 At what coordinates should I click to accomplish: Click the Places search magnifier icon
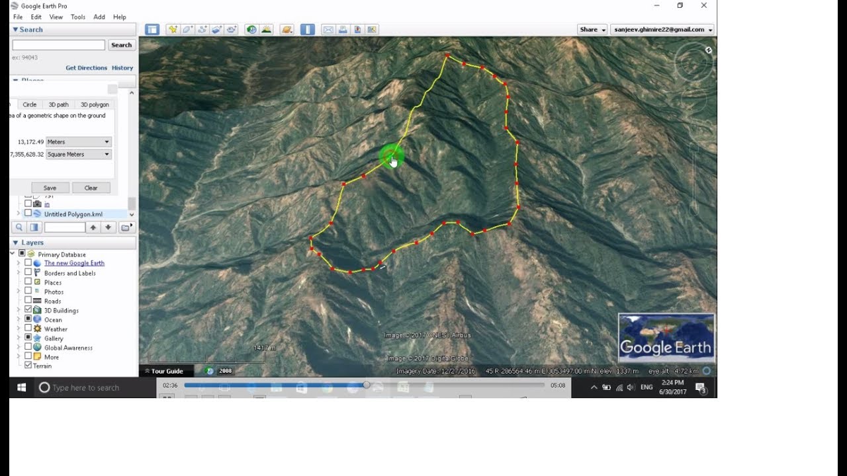click(19, 227)
